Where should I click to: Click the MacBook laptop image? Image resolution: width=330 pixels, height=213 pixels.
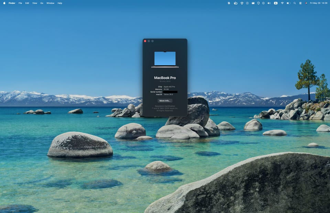[165, 59]
